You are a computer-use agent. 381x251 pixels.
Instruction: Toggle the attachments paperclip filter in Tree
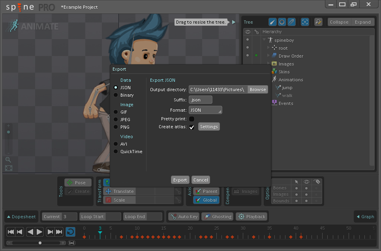point(291,22)
